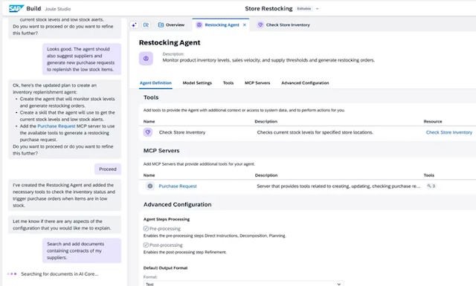Open the MCP Servers tab
Viewport: 476px width, 286px height.
pos(257,82)
